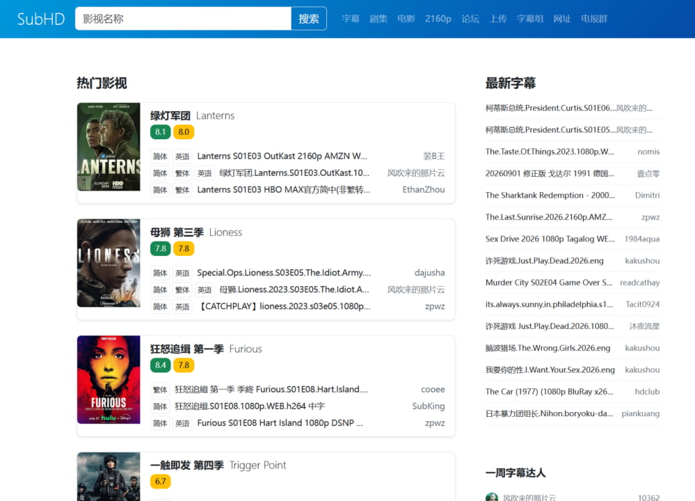Click uploader piankuang in 最新字幕 list

point(641,413)
